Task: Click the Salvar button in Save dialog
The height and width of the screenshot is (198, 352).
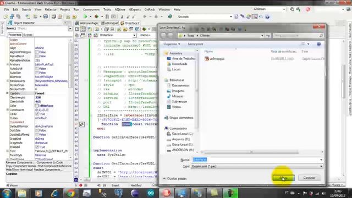Action: pyautogui.click(x=283, y=178)
